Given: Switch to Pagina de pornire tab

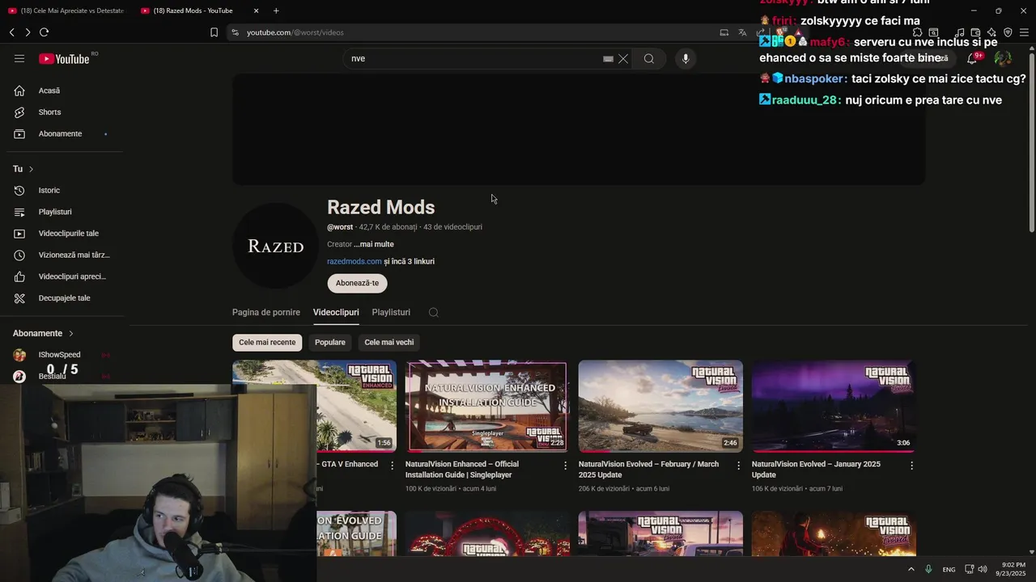Looking at the screenshot, I should point(266,312).
